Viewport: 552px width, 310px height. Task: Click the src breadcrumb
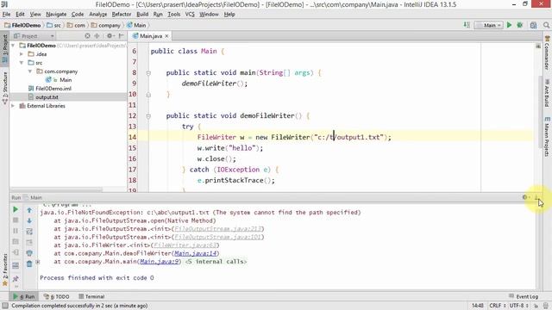click(x=53, y=25)
